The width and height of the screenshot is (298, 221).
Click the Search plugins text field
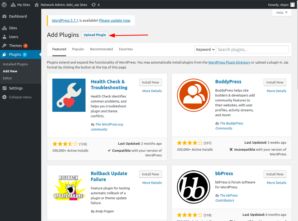(252, 50)
